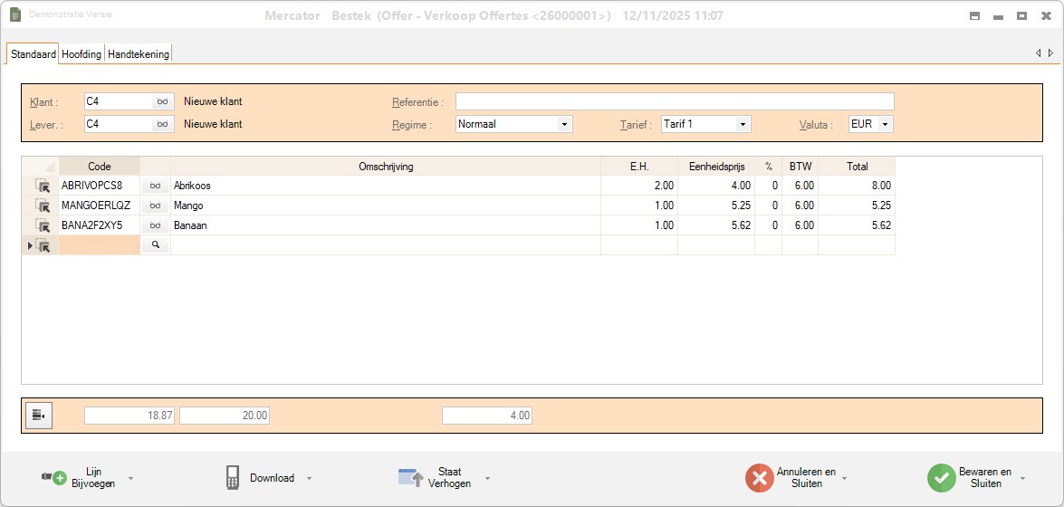This screenshot has width=1064, height=507.
Task: Click the Omschrijving column header
Action: 386,167
